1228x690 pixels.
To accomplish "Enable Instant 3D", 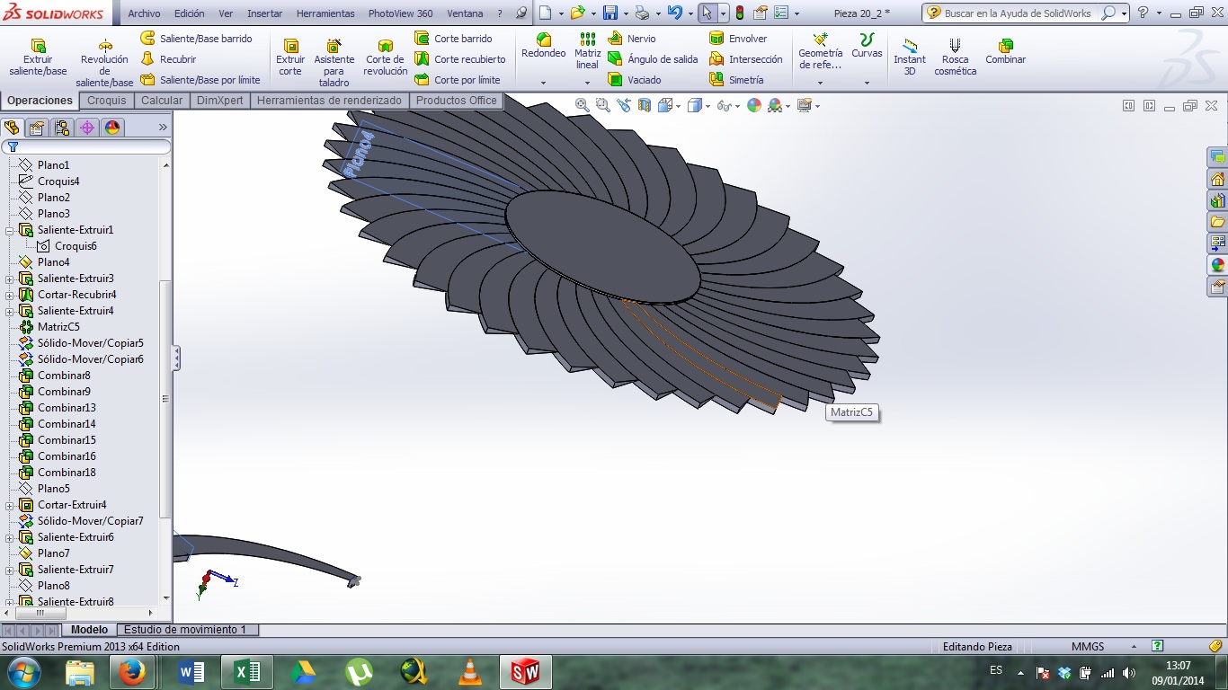I will [x=910, y=57].
